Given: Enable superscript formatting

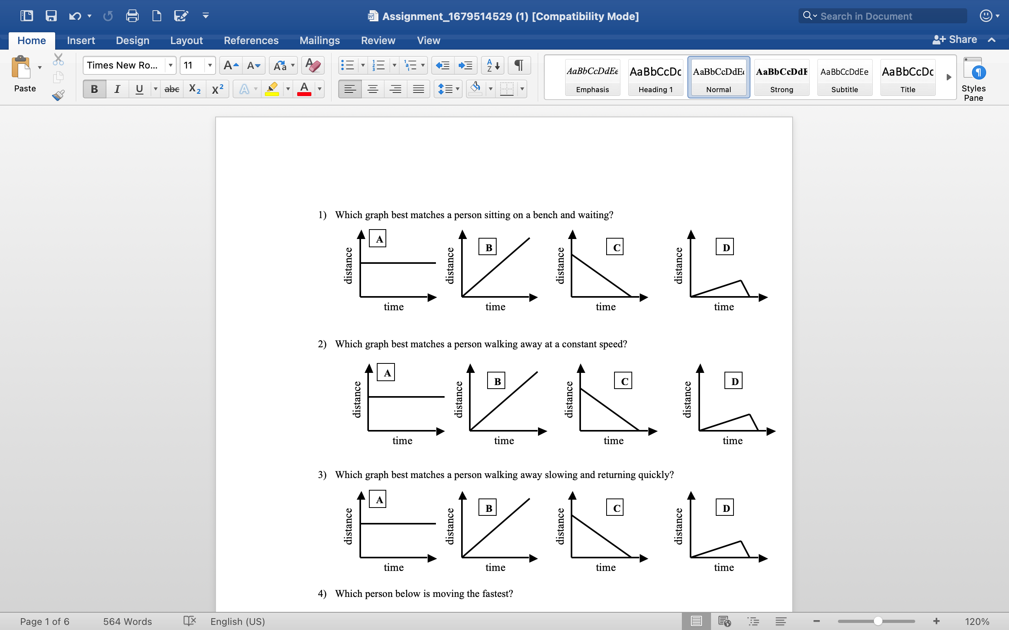Looking at the screenshot, I should pos(217,89).
